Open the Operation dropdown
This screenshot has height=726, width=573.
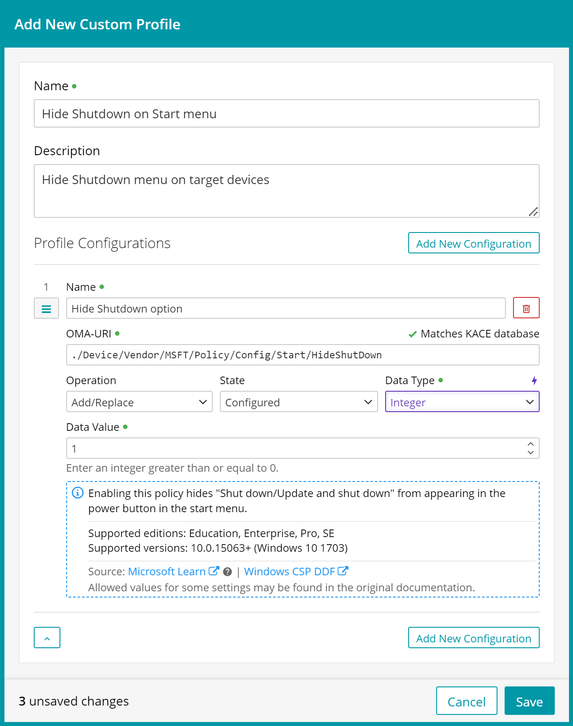click(x=139, y=402)
